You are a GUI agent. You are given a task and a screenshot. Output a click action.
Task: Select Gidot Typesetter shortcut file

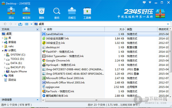[x=105, y=56]
